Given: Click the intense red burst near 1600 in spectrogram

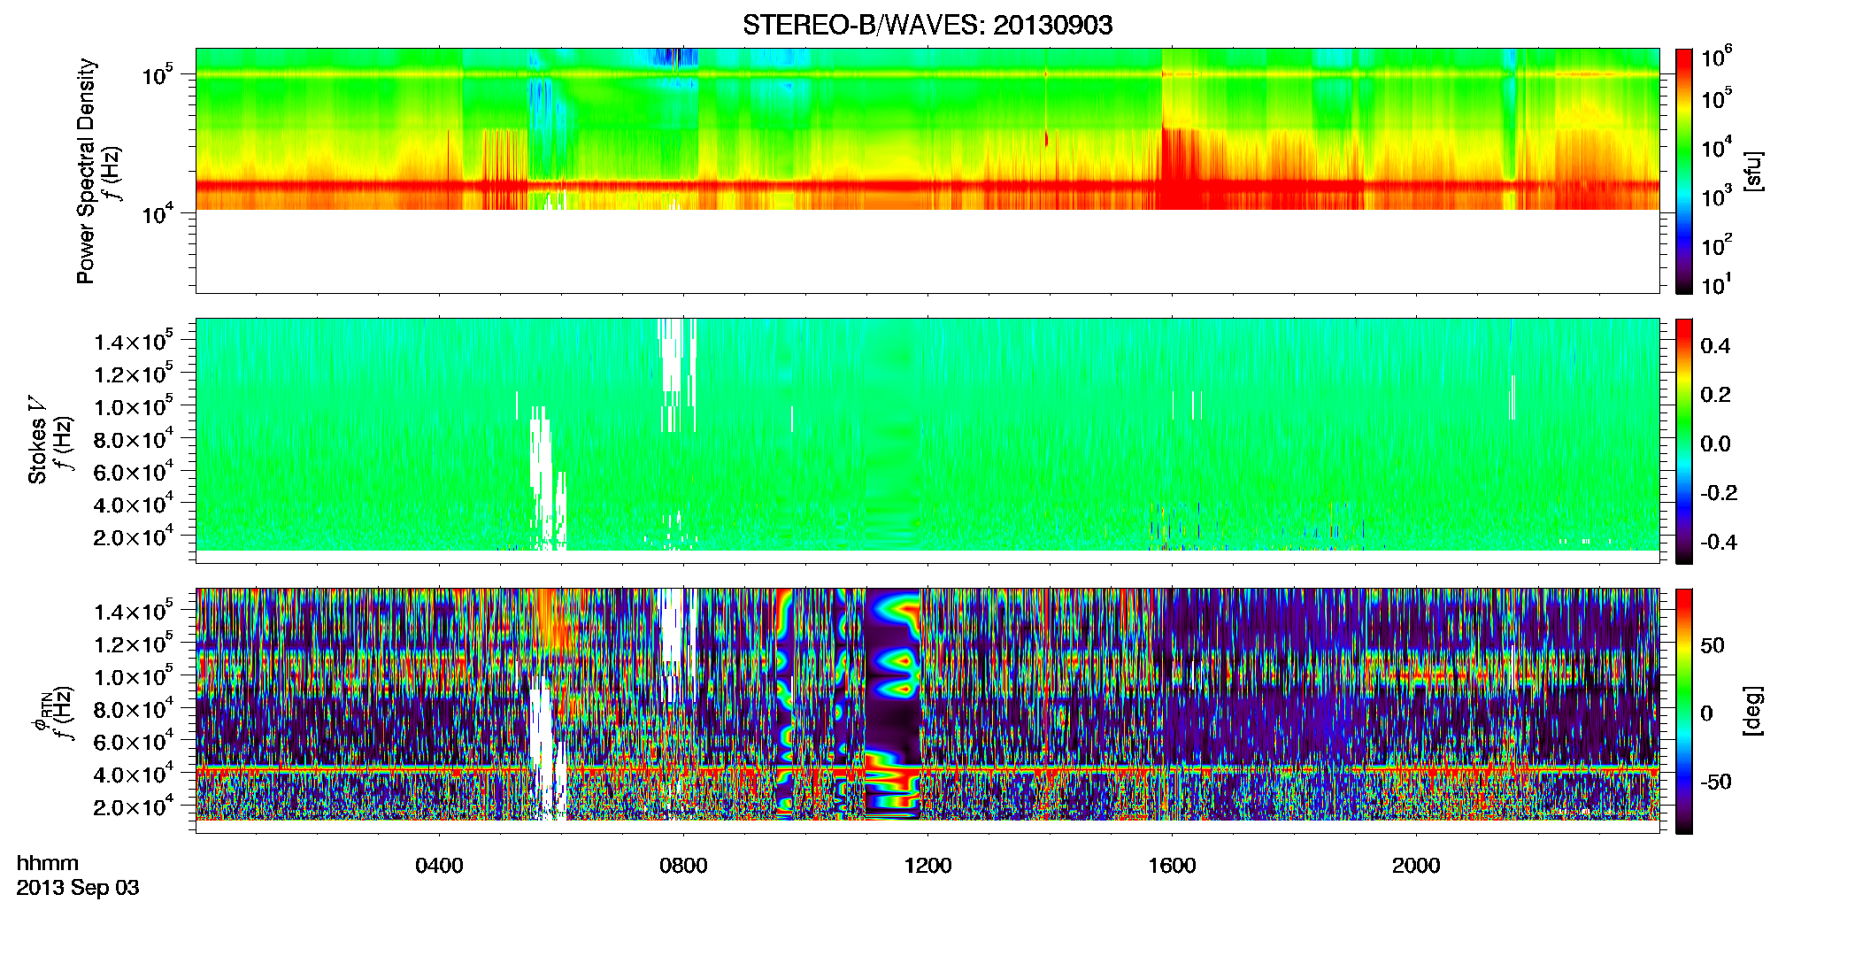Looking at the screenshot, I should click(1182, 168).
